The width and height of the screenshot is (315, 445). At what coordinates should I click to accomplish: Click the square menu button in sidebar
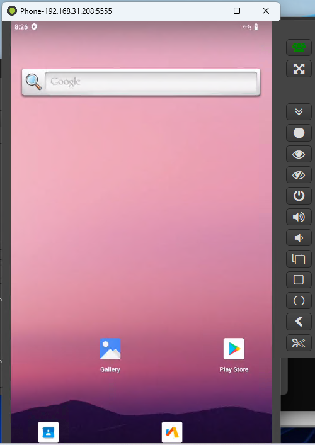click(299, 280)
